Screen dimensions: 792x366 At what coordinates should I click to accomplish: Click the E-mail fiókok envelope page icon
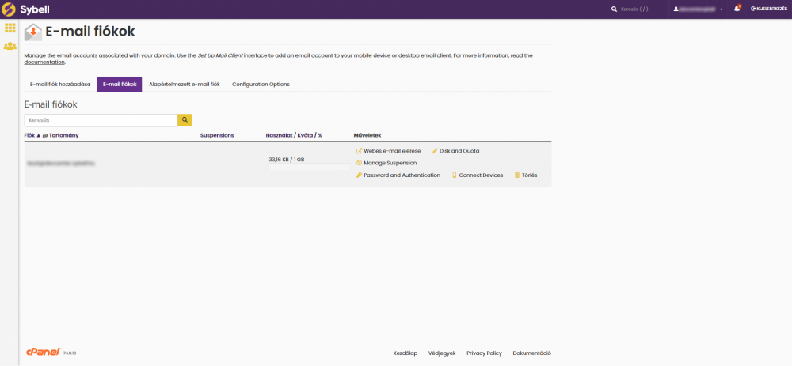click(33, 32)
